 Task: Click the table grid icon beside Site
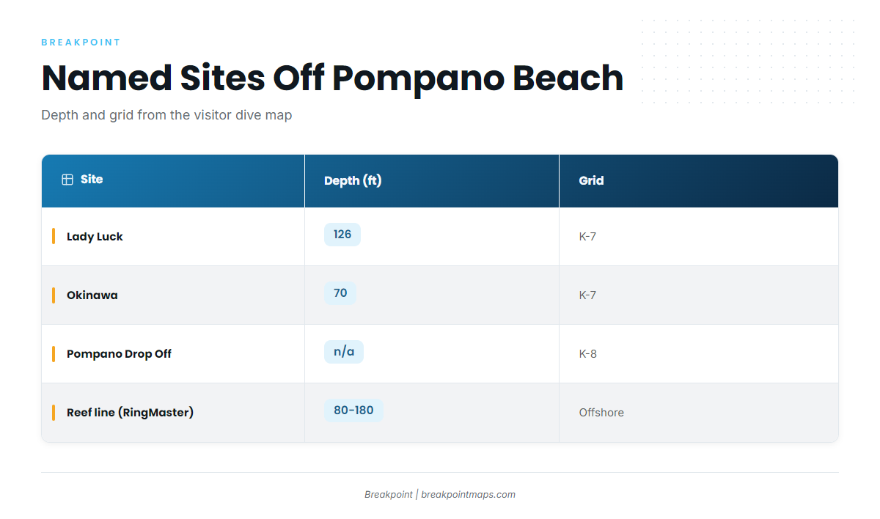67,180
